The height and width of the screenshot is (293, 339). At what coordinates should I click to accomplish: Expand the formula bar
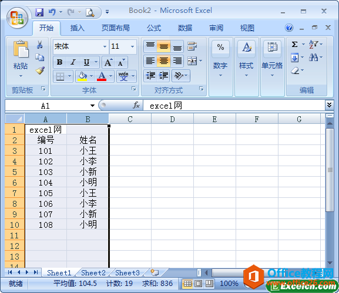point(329,105)
